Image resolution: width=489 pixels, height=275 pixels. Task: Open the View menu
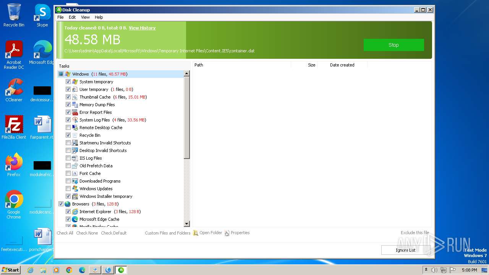point(85,17)
